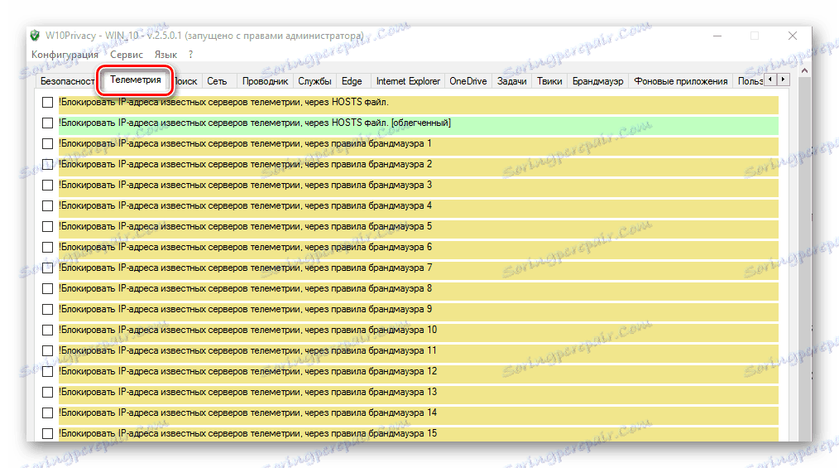Viewport: 839px width, 468px height.
Task: Switch to the Твики tab
Action: 549,81
